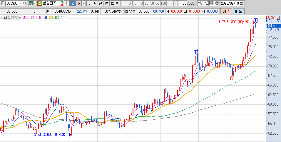
Task: Save chart with floppy disk icon
Action: (x=211, y=3)
